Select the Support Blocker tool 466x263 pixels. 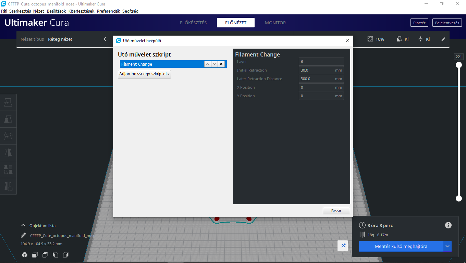point(8,186)
